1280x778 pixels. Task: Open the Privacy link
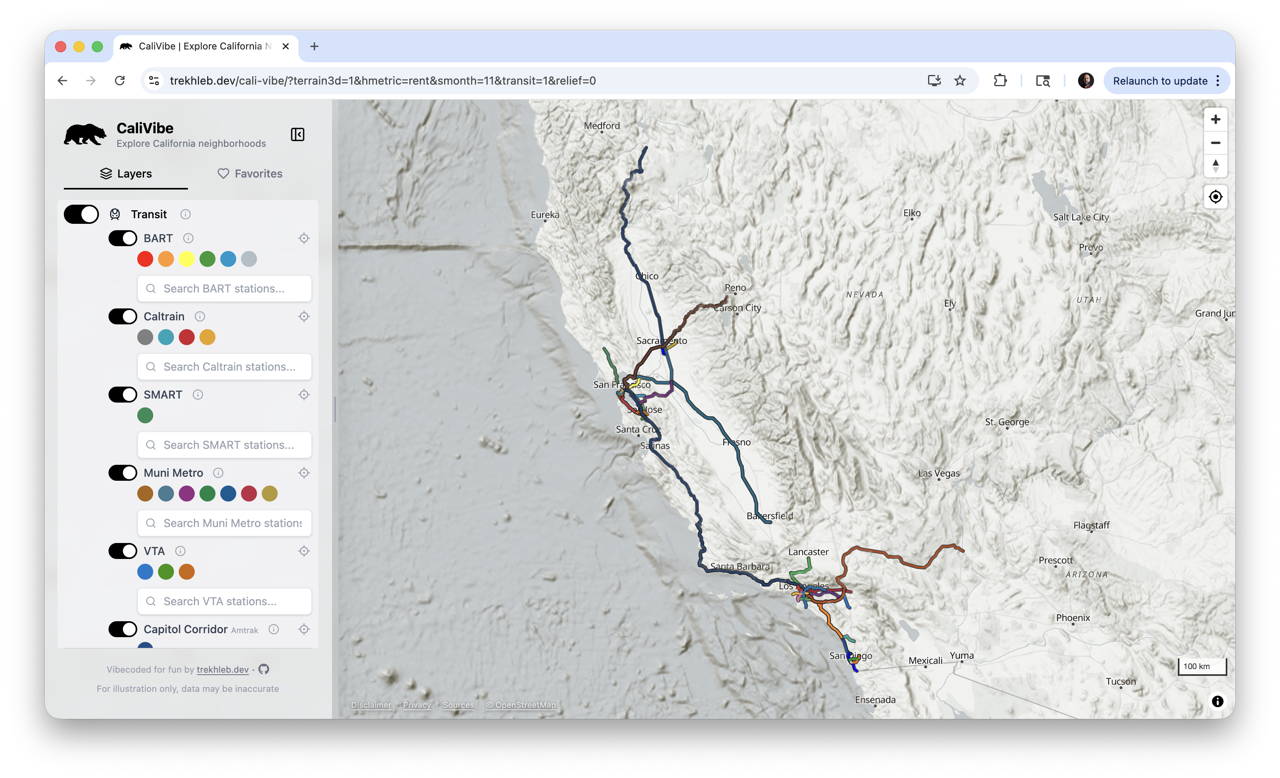pos(417,705)
